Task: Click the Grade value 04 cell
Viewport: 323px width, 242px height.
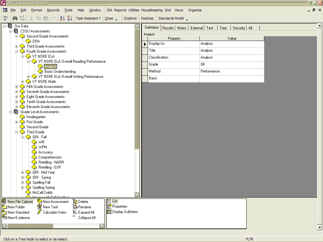Action: 232,64
